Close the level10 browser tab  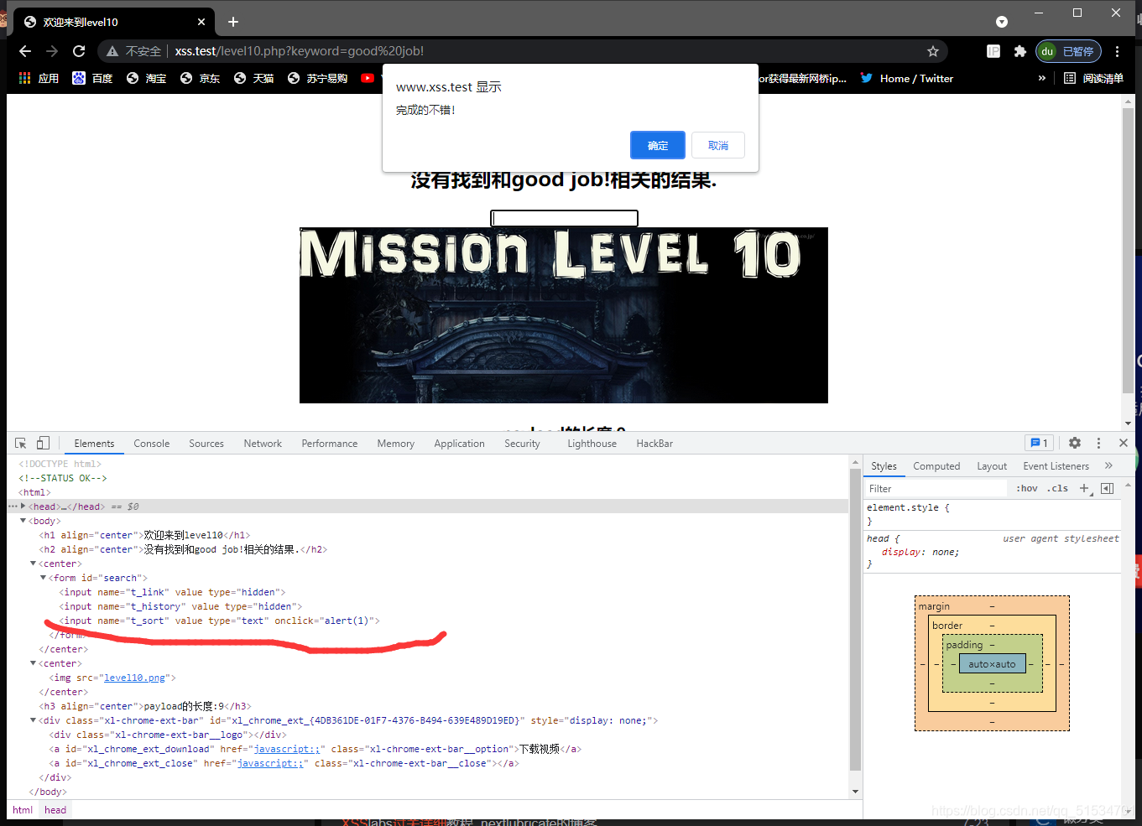201,22
